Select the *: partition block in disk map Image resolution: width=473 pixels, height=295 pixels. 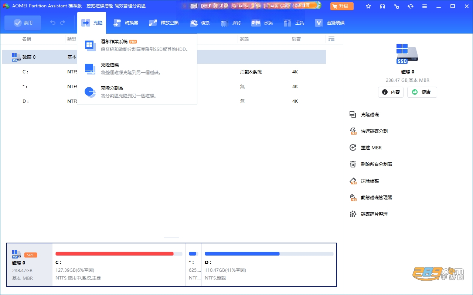[193, 265]
